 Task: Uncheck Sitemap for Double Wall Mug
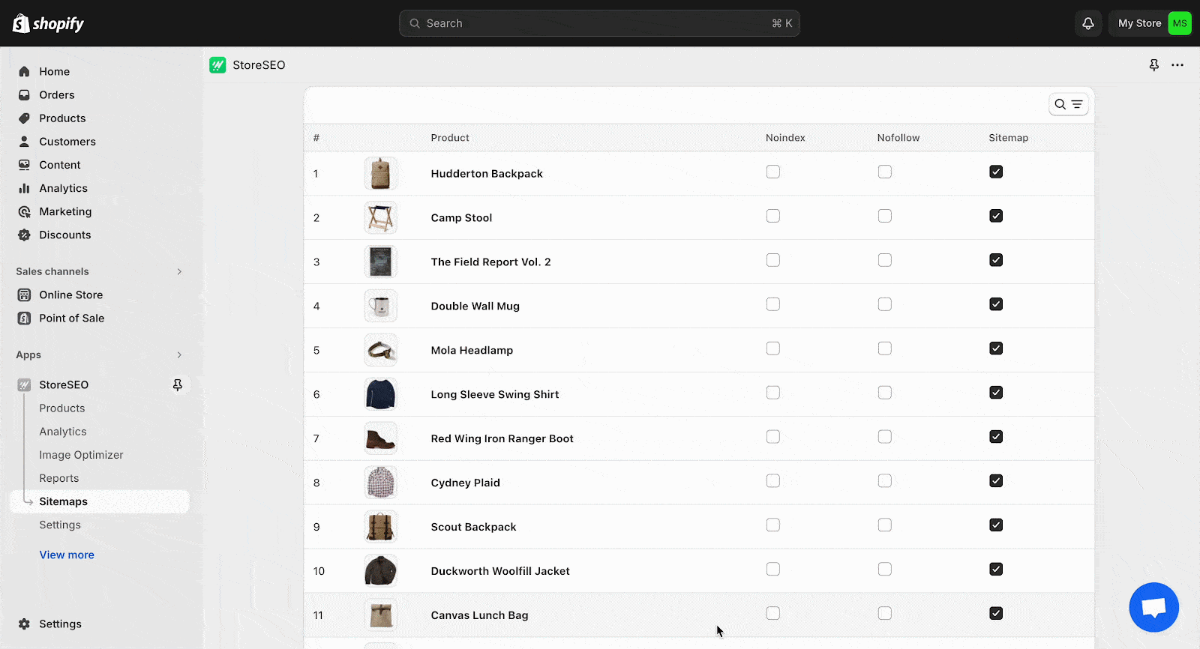996,304
